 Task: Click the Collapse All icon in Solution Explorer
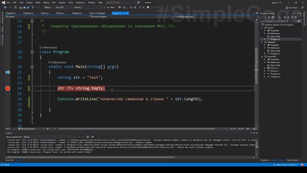point(292,17)
